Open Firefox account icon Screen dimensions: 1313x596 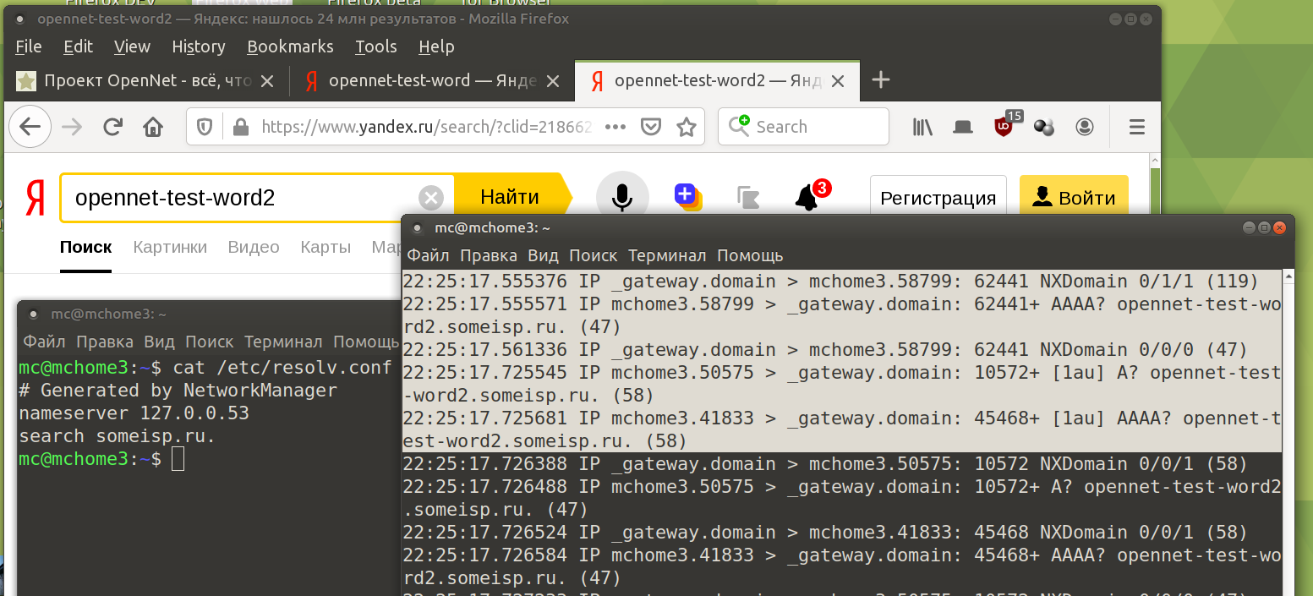pyautogui.click(x=1085, y=127)
